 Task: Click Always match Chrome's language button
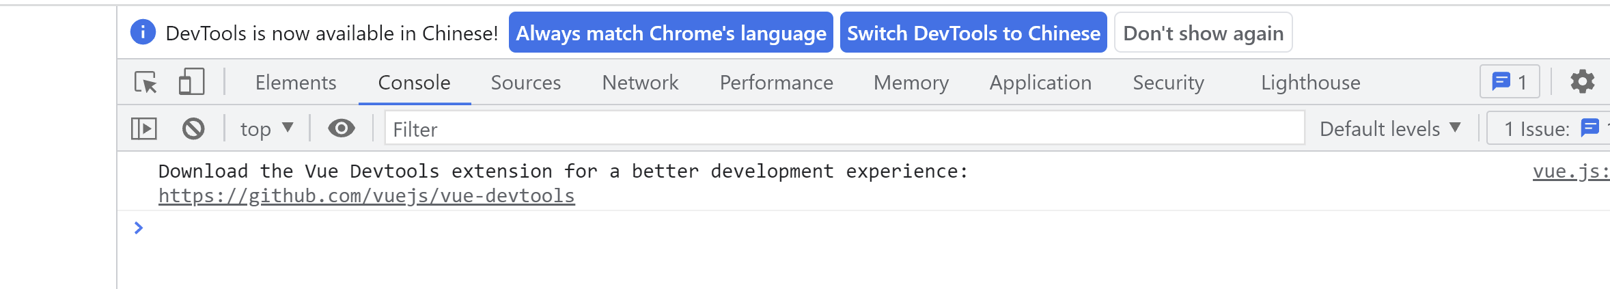(x=671, y=33)
